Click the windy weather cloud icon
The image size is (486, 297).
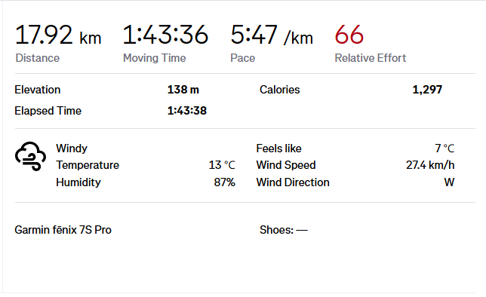coord(30,156)
